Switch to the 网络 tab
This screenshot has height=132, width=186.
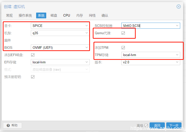pos(92,16)
